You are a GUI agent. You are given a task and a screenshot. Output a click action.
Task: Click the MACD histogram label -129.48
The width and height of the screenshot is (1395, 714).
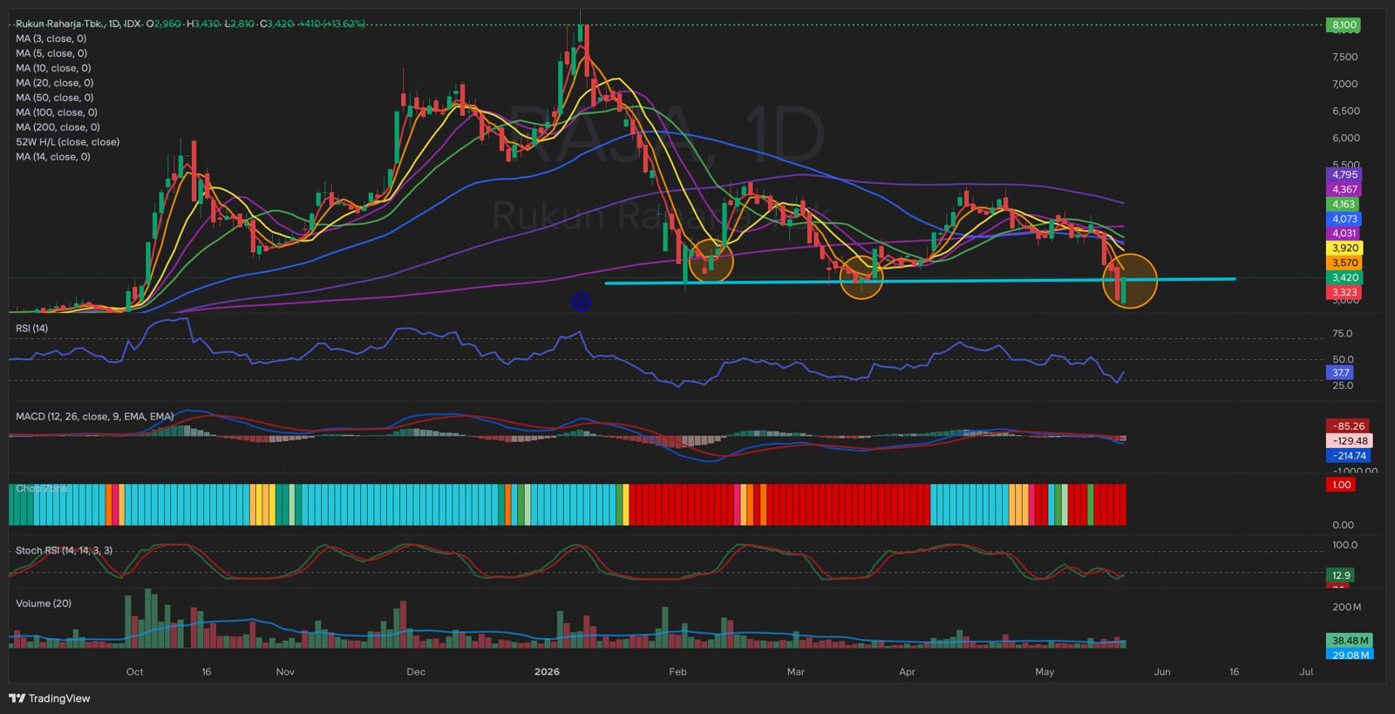(1349, 441)
